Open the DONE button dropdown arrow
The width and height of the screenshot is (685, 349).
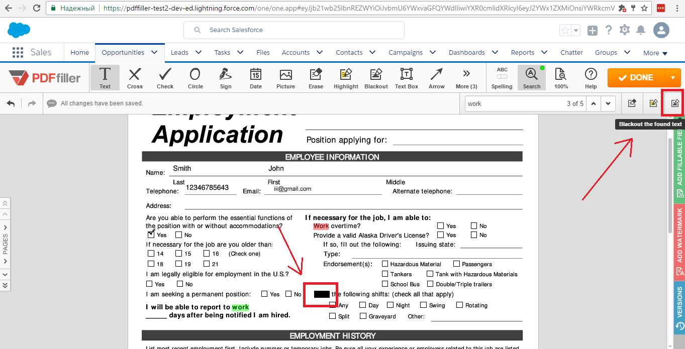click(673, 78)
